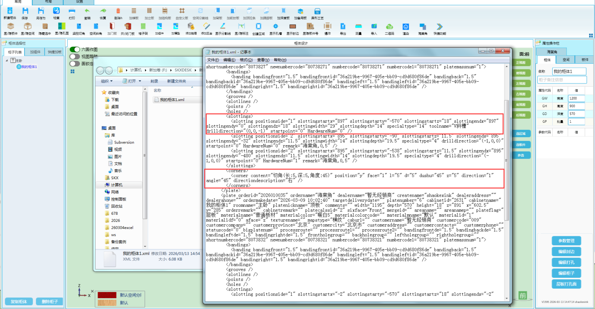Switch to the 加组件 tab
The image size is (595, 309).
35,52
